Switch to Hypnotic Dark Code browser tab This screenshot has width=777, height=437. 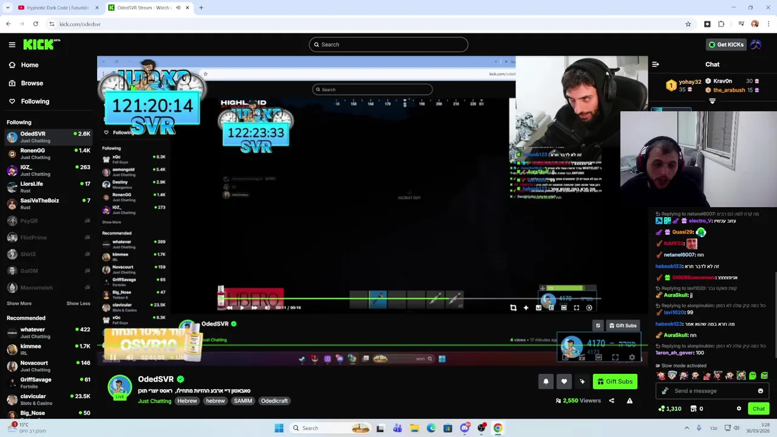[58, 8]
